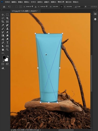This screenshot has width=98, height=131.
Task: Select the Lasso tool
Action: (3, 18)
